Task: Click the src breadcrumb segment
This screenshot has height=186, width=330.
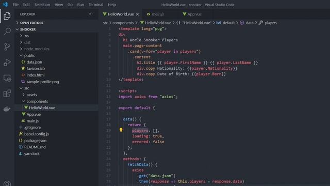Action: (105, 23)
